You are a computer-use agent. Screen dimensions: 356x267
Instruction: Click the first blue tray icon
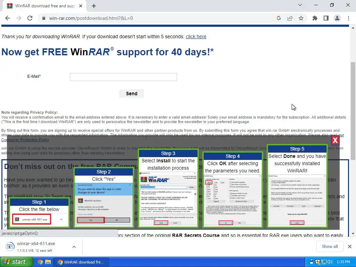point(311,262)
